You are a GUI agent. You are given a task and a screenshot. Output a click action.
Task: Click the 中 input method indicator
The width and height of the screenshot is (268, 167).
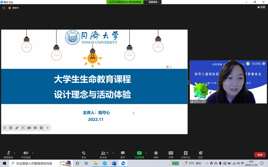tap(242, 163)
